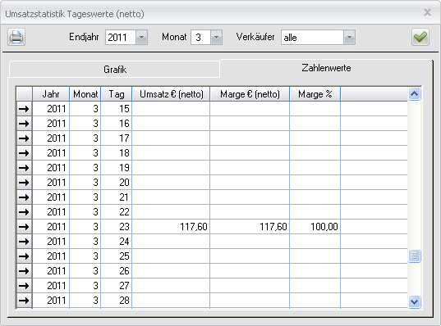Click the Tag column header
Viewport: 441px width, 326px height.
pos(117,94)
